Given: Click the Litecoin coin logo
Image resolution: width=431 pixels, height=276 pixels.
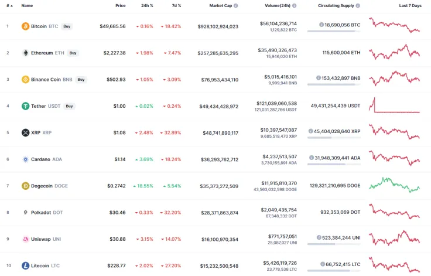Looking at the screenshot, I should [25, 265].
